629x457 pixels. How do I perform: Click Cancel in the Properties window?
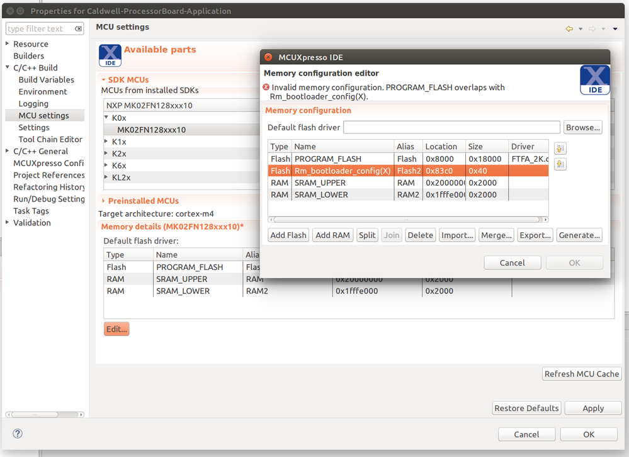(x=526, y=434)
